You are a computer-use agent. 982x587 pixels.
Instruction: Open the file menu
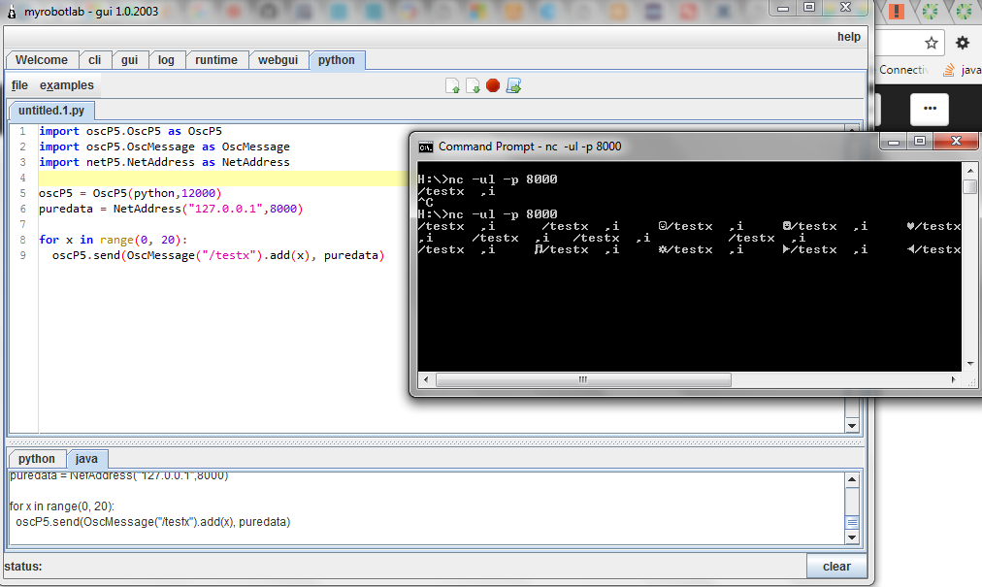[x=19, y=85]
